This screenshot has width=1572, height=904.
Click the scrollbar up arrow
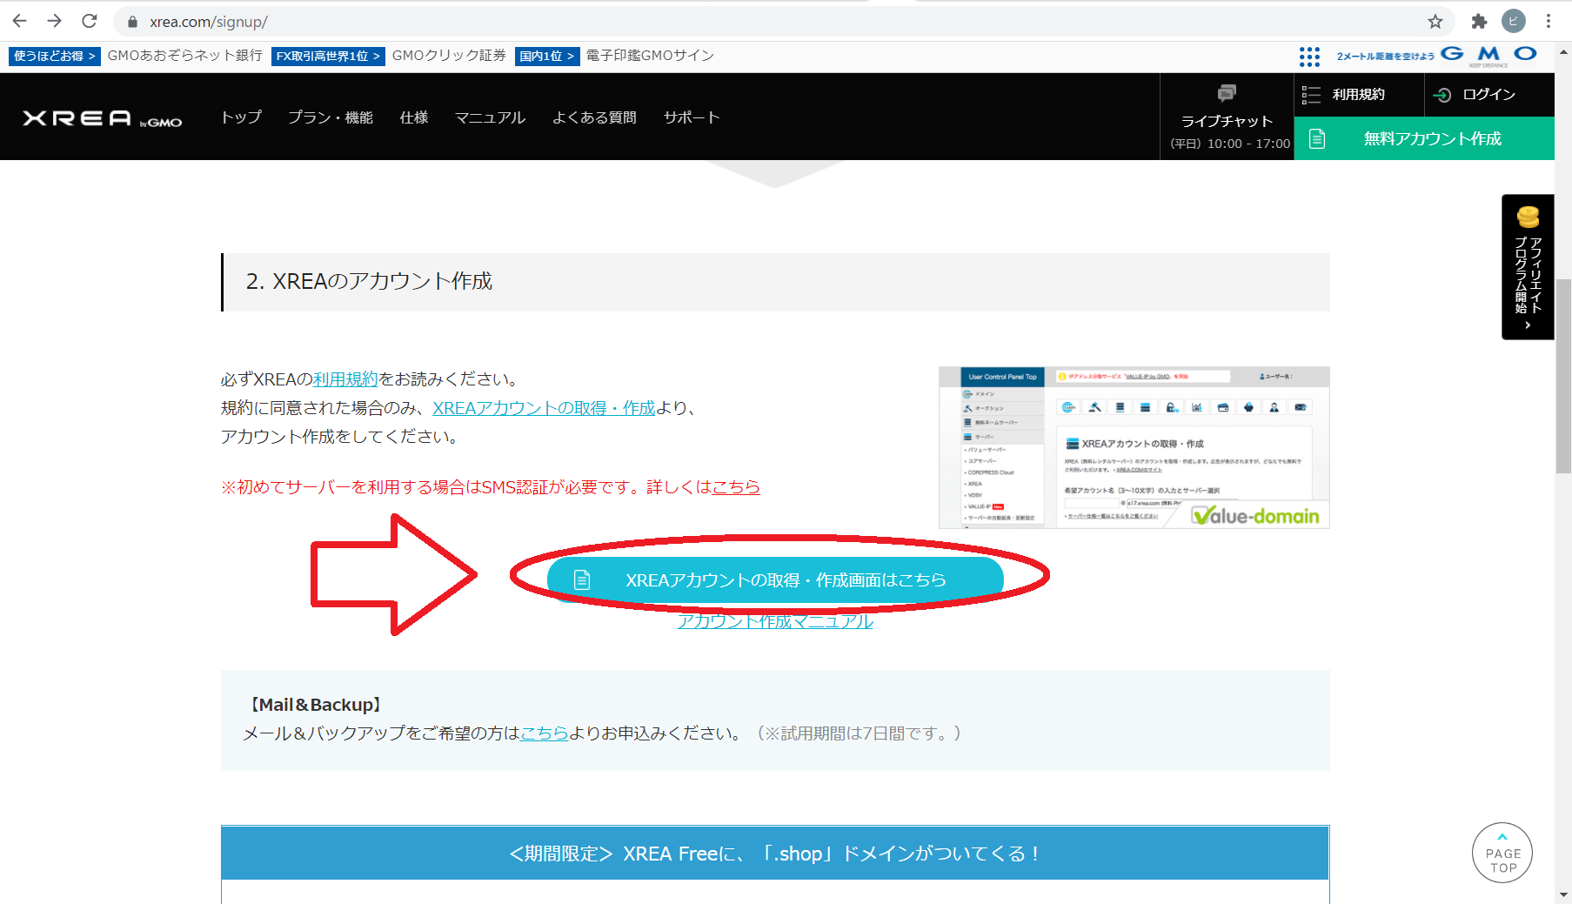click(x=1563, y=53)
